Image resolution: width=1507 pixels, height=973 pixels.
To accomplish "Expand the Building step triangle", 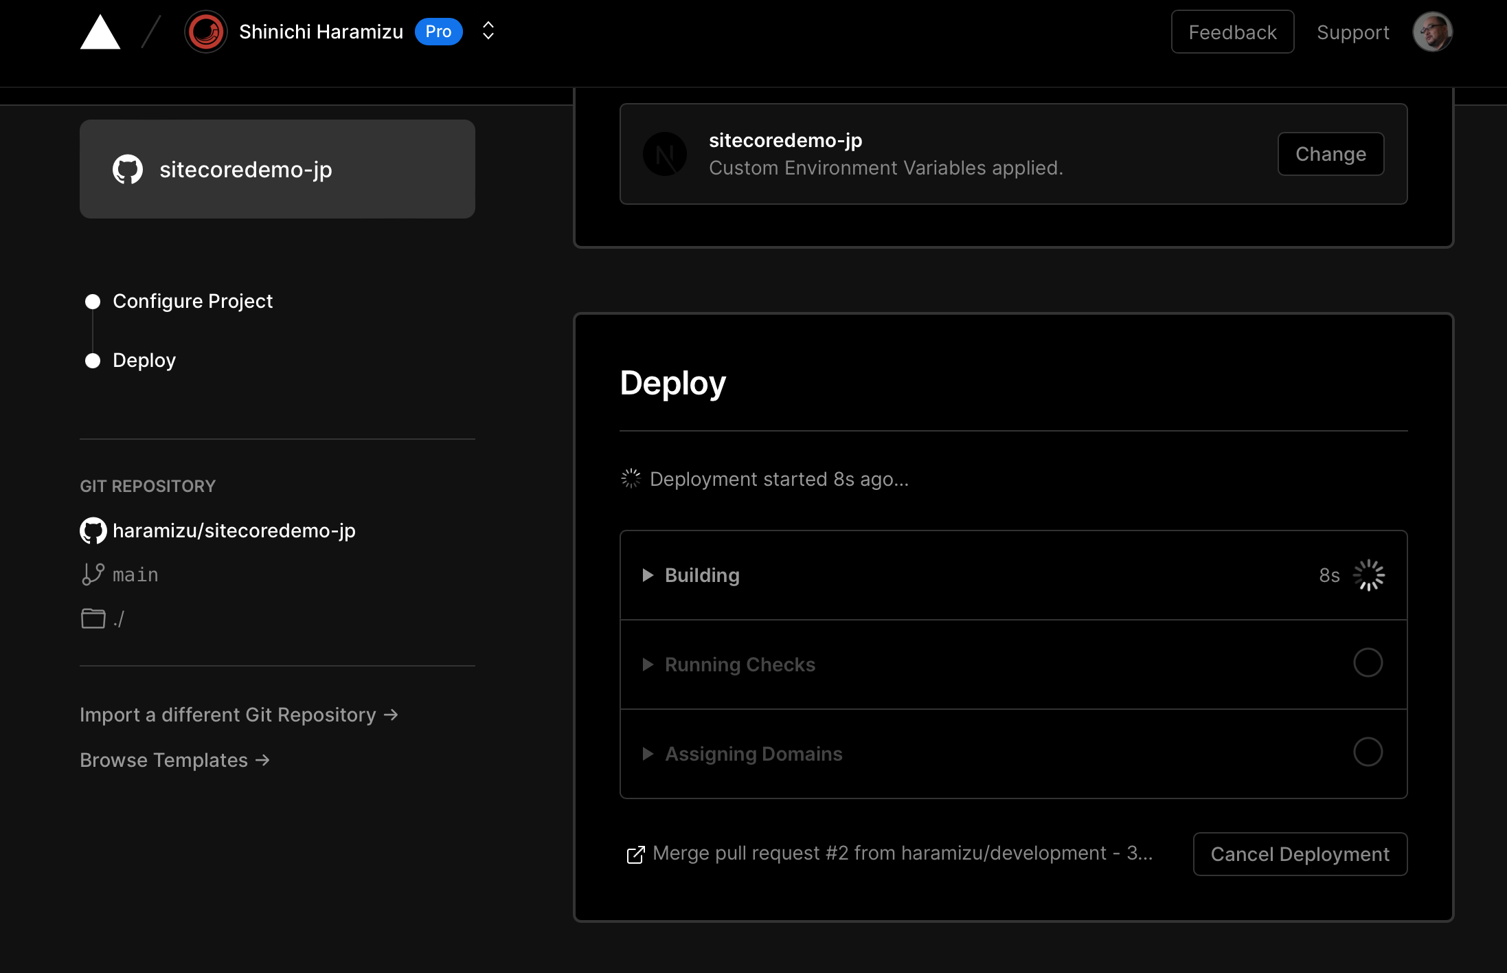I will (647, 575).
